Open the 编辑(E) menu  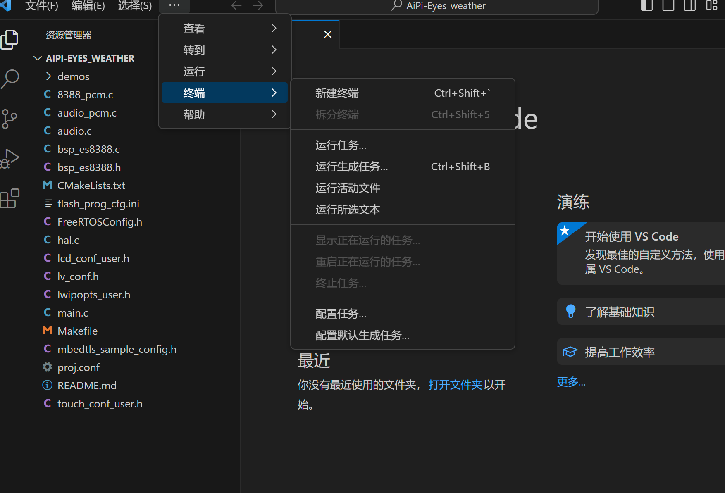[88, 6]
